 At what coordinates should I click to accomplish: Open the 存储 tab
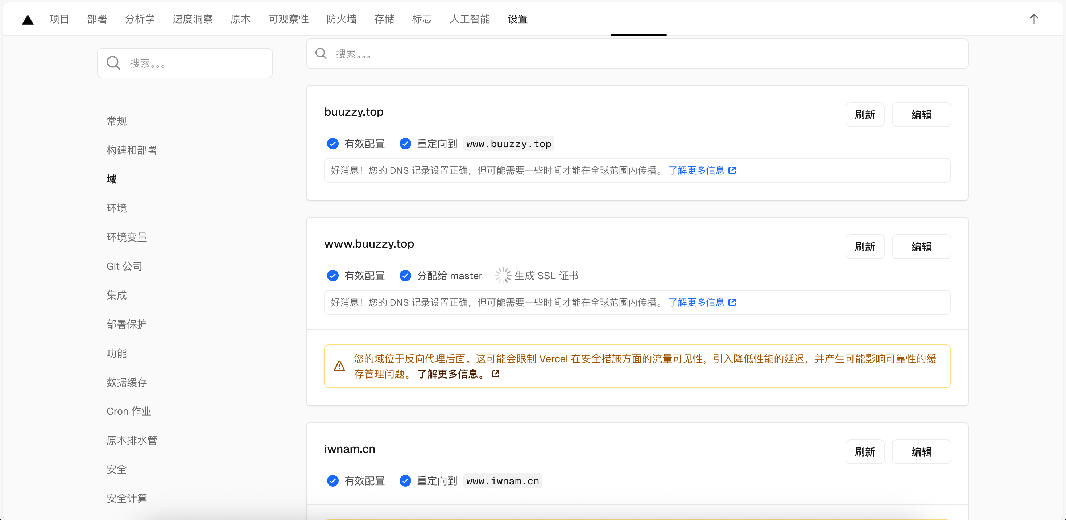tap(384, 19)
